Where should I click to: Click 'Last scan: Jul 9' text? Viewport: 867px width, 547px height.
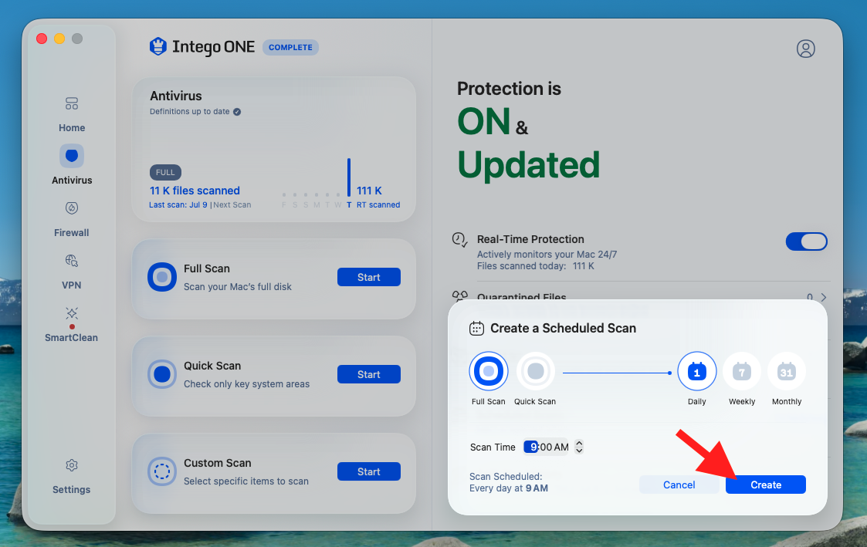[x=178, y=205]
